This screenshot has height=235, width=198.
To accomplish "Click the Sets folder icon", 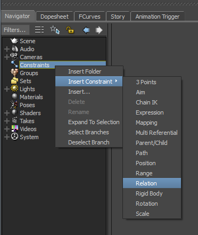I will (x=14, y=81).
